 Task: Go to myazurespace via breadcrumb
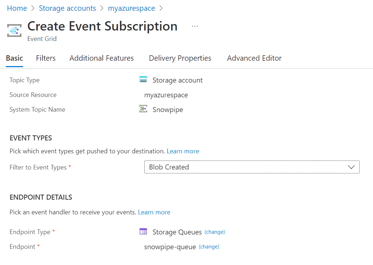click(x=131, y=8)
